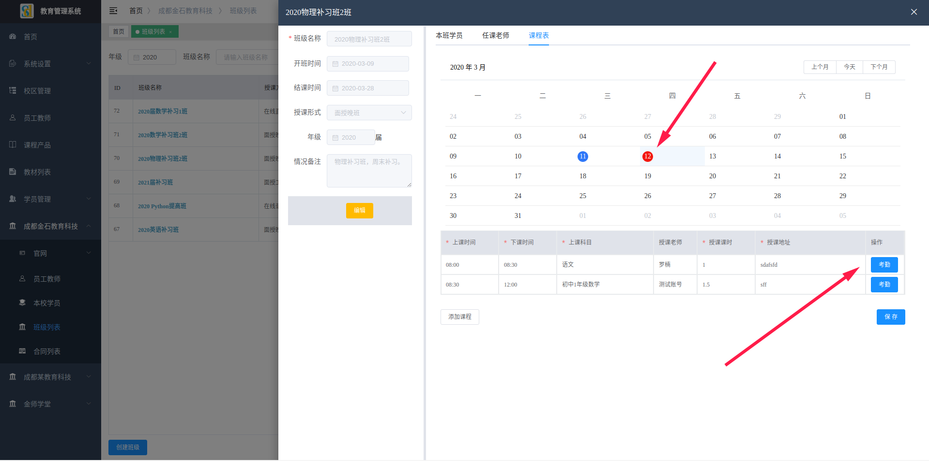Open the 授课形式 dropdown
Image resolution: width=929 pixels, height=461 pixels.
[x=369, y=113]
